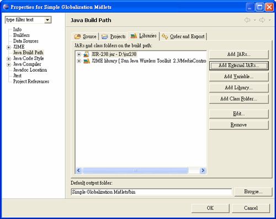Click the Add Variable button

click(239, 77)
